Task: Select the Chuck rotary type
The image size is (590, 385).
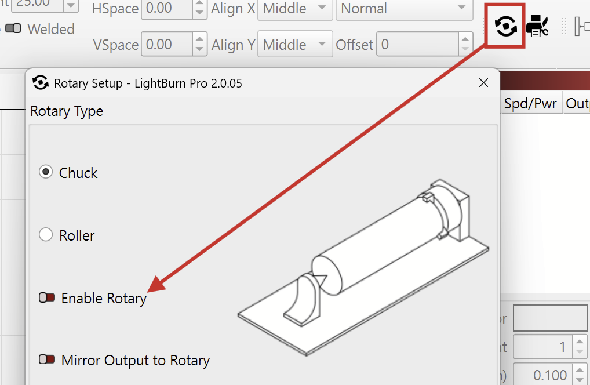Action: 46,172
